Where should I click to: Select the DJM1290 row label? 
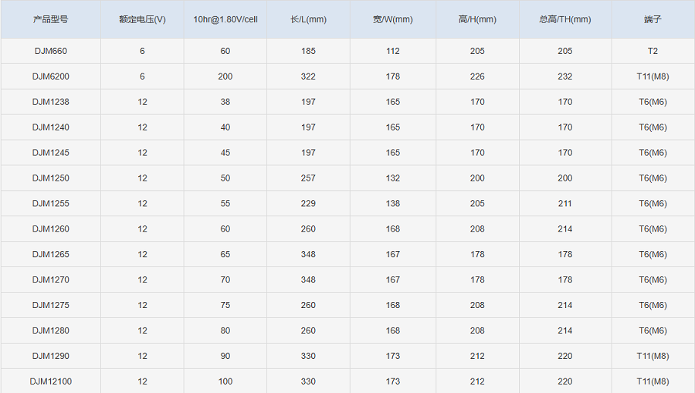(x=50, y=356)
